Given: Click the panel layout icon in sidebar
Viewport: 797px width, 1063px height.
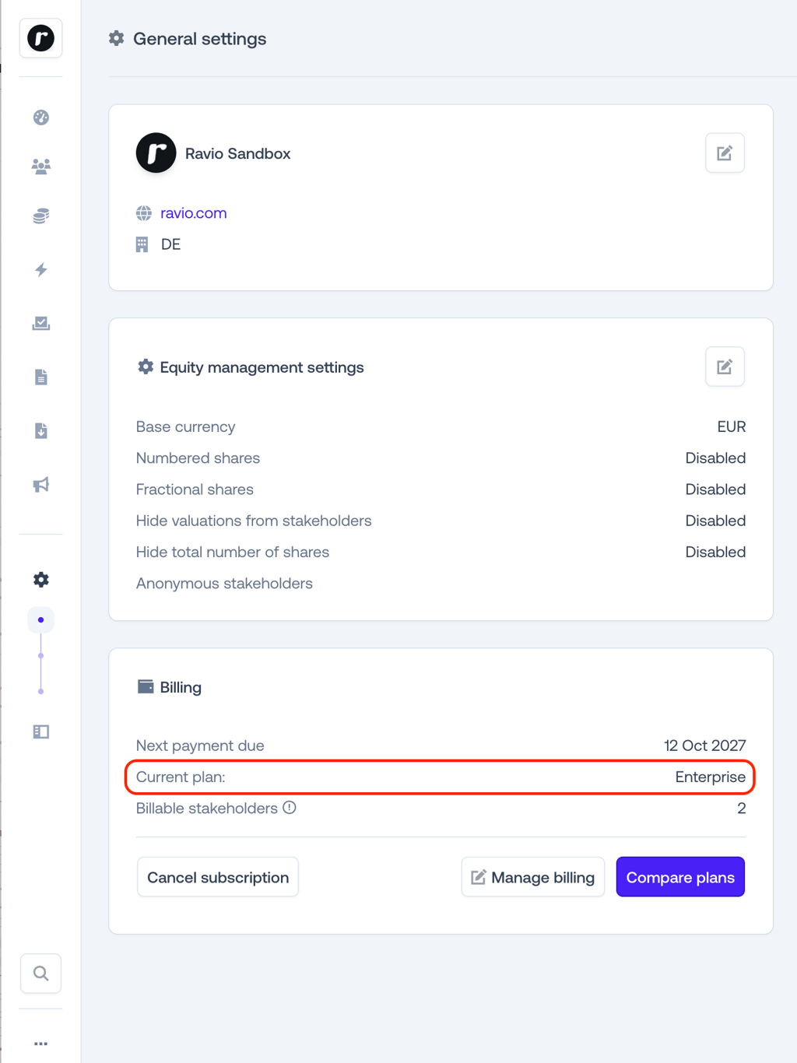Looking at the screenshot, I should point(41,731).
